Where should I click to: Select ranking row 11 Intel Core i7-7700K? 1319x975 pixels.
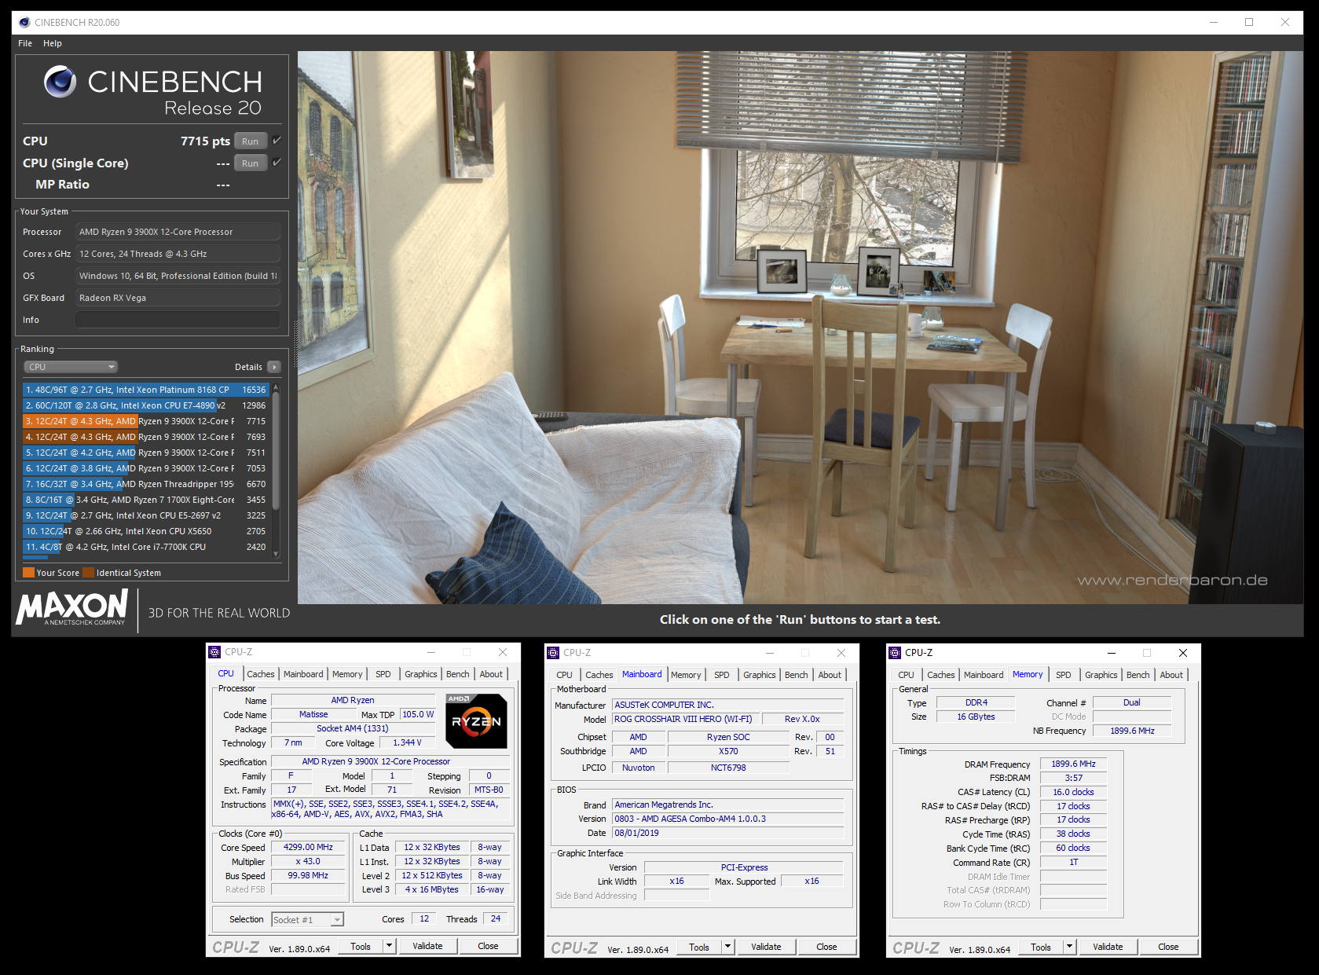pyautogui.click(x=146, y=547)
